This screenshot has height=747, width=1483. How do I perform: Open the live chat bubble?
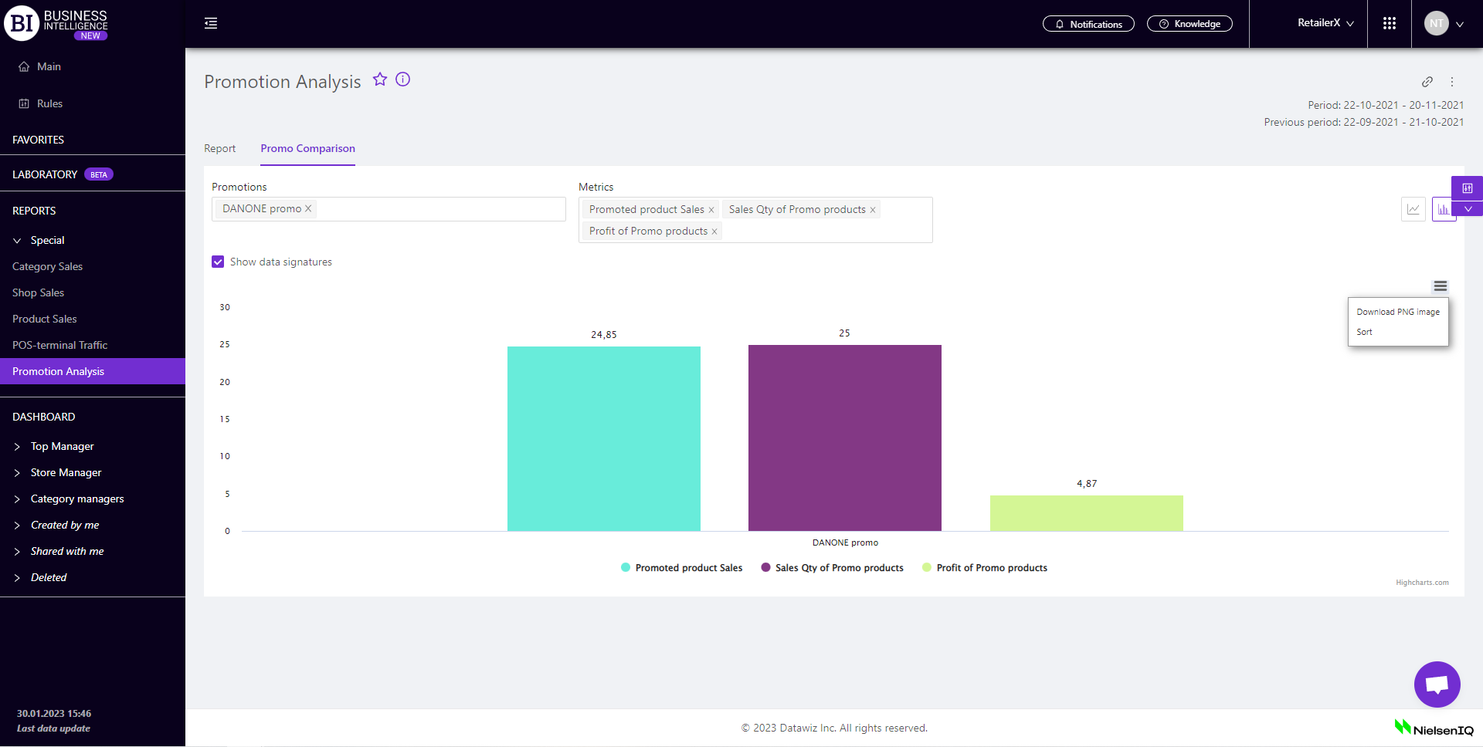pyautogui.click(x=1437, y=684)
